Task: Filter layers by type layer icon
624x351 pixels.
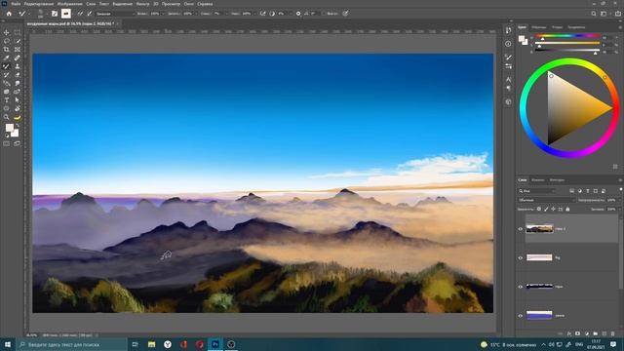Action: (x=587, y=191)
